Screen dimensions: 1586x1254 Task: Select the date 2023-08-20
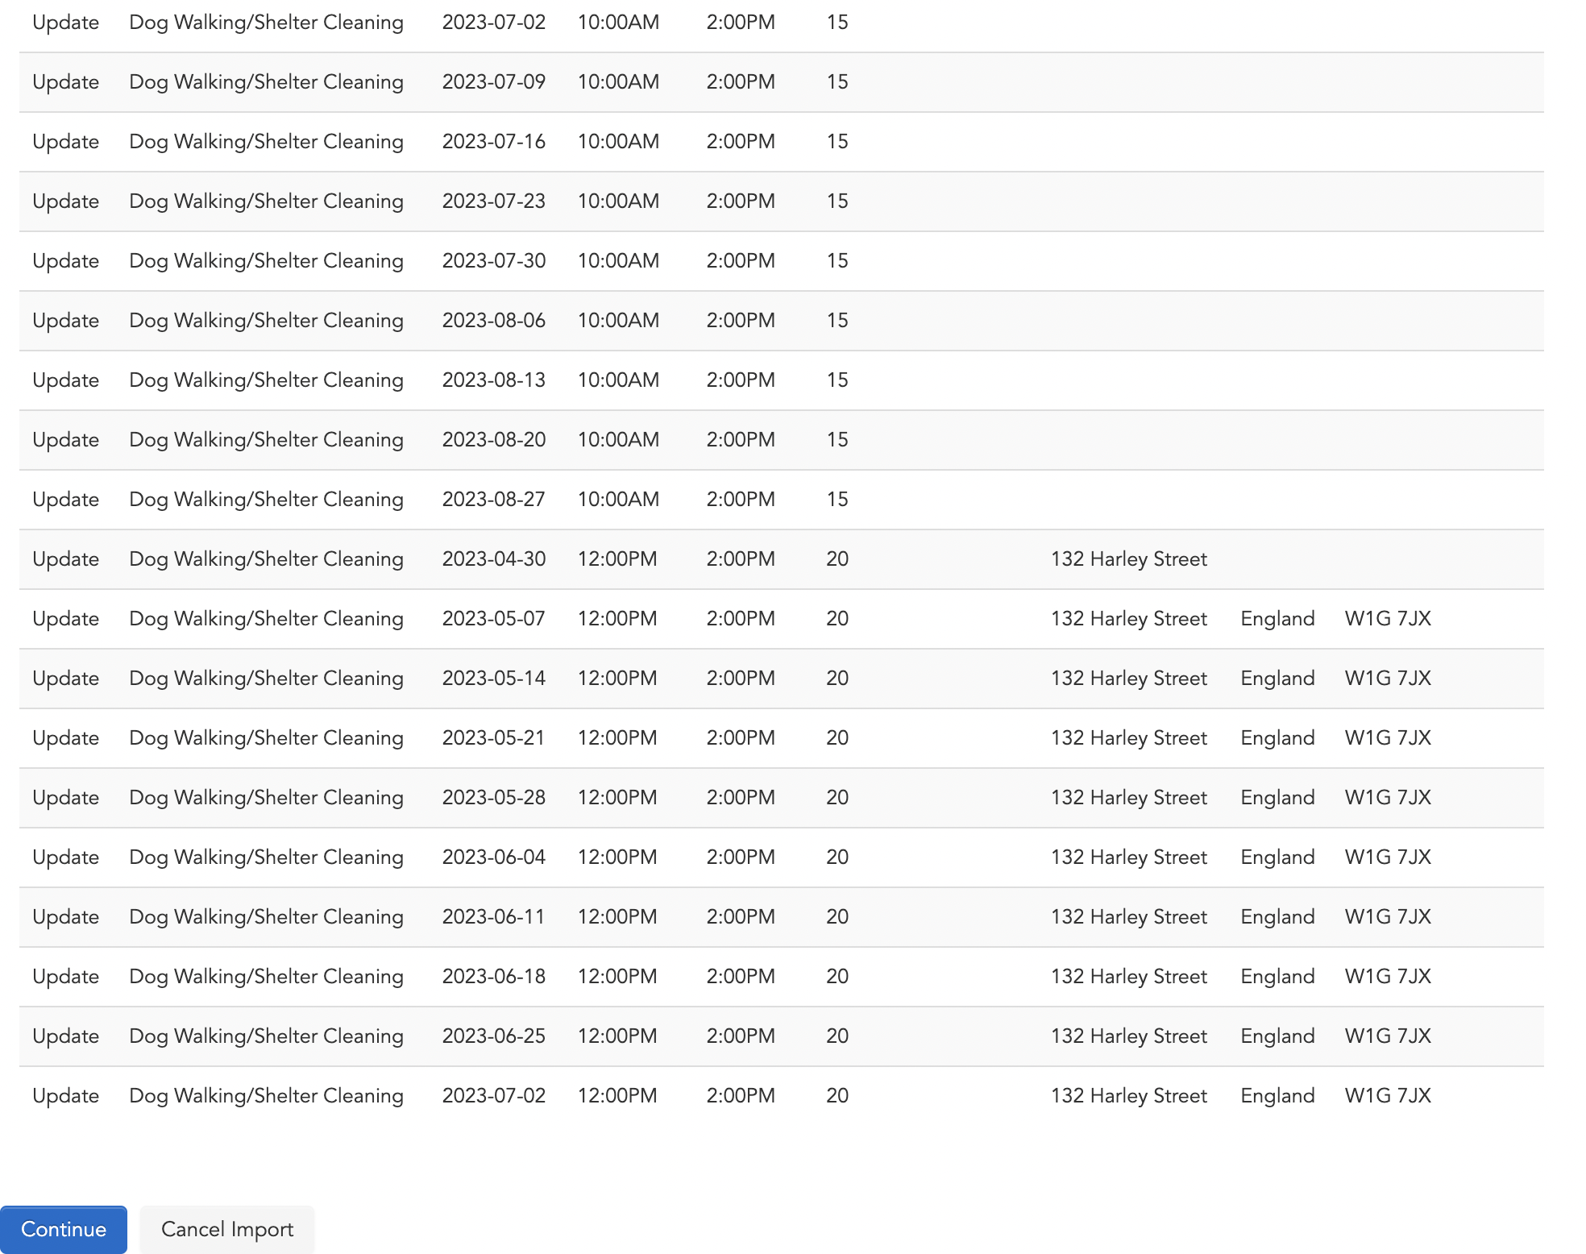494,440
